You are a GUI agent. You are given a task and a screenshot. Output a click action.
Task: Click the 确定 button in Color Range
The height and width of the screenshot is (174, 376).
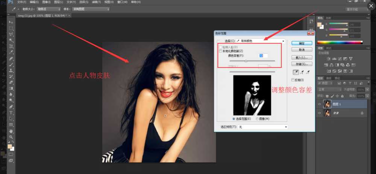pyautogui.click(x=302, y=43)
